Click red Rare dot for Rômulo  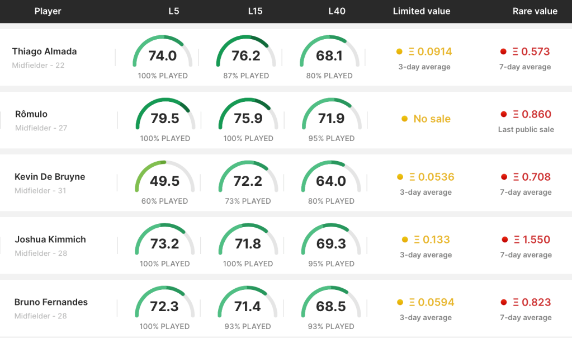(504, 114)
